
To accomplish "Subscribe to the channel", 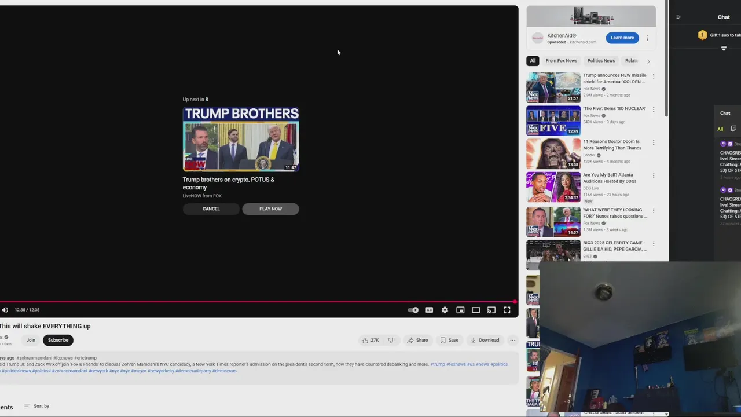I will pyautogui.click(x=58, y=340).
